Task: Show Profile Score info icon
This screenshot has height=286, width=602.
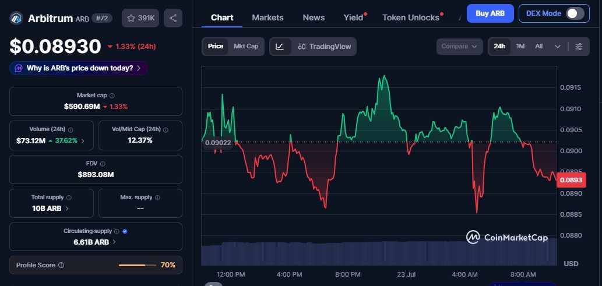Action: tap(61, 265)
